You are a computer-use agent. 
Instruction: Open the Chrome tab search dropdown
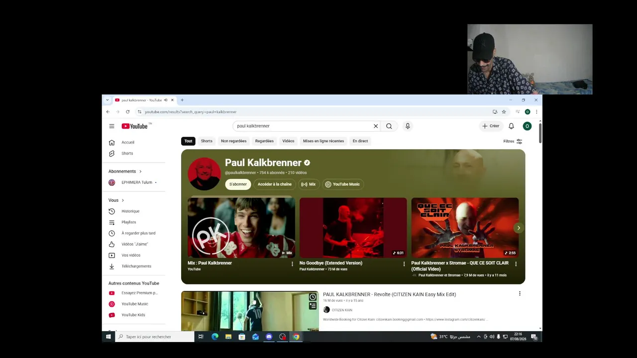(107, 100)
